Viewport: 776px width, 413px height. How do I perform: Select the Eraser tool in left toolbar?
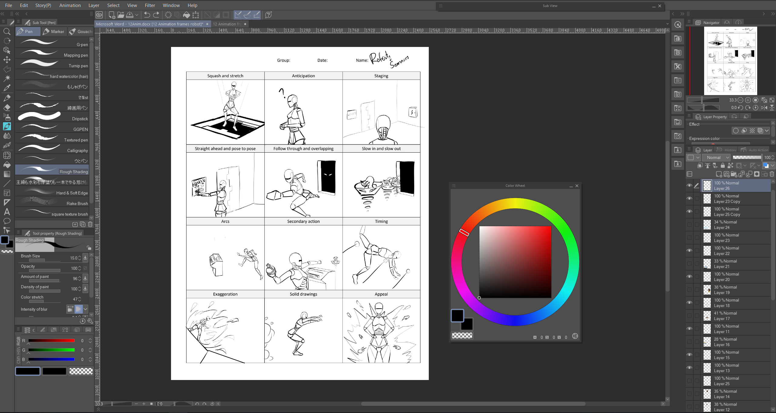click(x=7, y=107)
